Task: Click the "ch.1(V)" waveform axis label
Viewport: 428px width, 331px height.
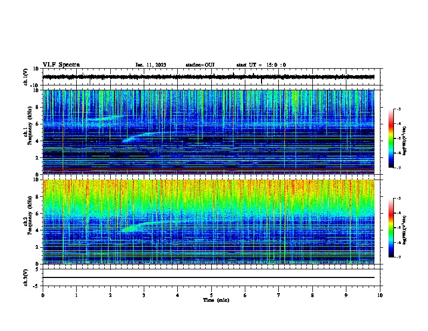Action: [25, 77]
